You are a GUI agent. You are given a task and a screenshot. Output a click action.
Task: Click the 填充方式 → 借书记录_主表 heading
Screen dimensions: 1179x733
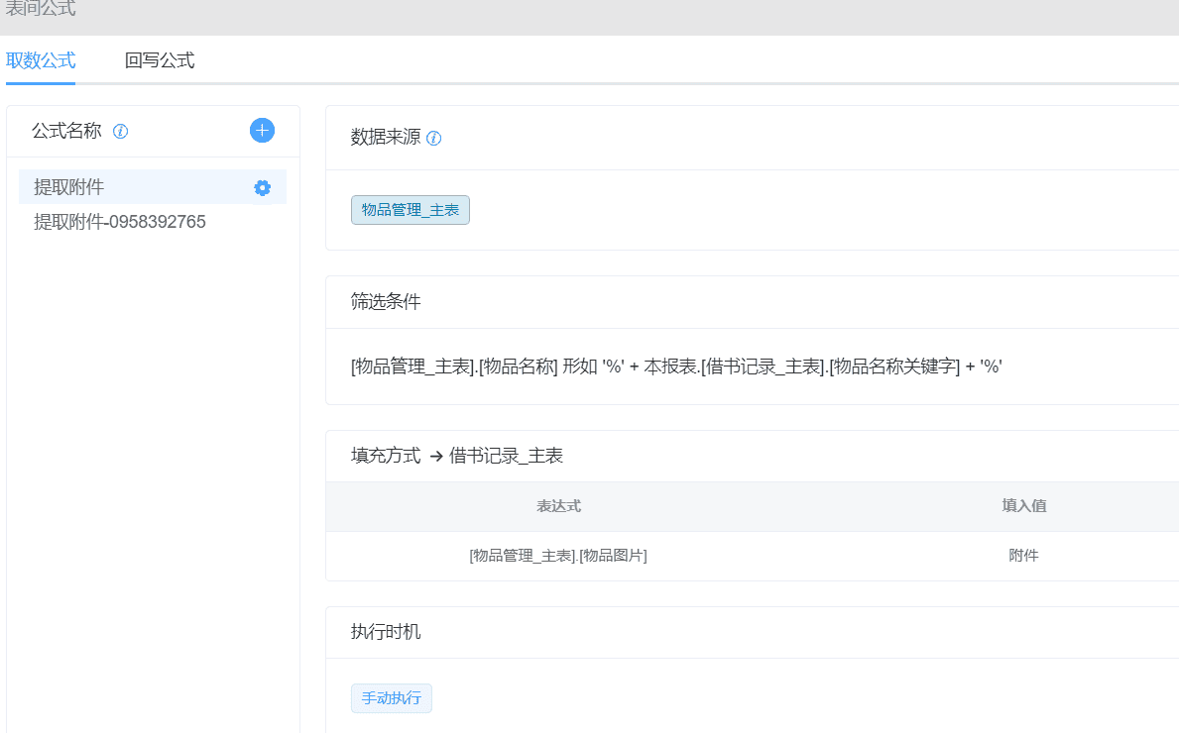coord(456,456)
